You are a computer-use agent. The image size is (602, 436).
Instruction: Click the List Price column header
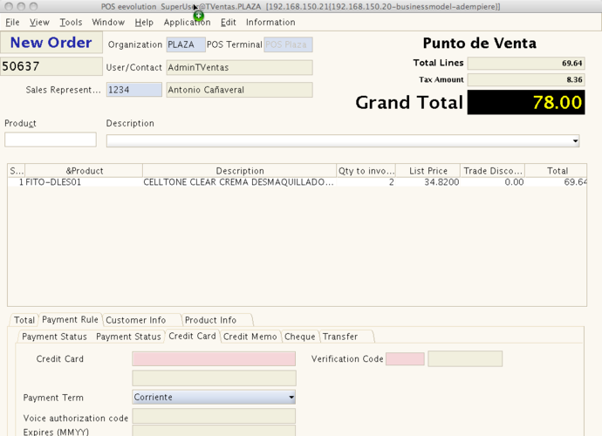[428, 171]
